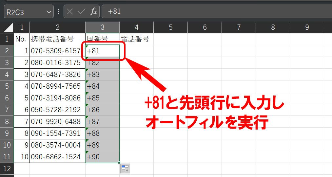332x177 pixels.
Task: Click the fill handle of the selection
Action: (119, 163)
